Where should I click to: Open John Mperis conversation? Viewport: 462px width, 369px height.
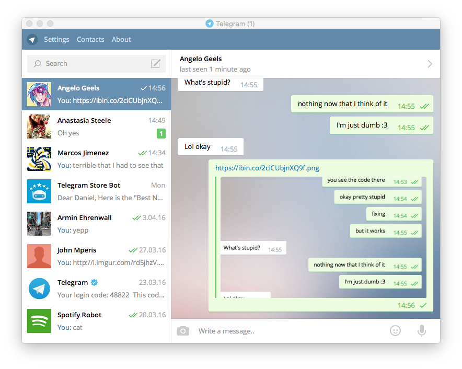(96, 257)
